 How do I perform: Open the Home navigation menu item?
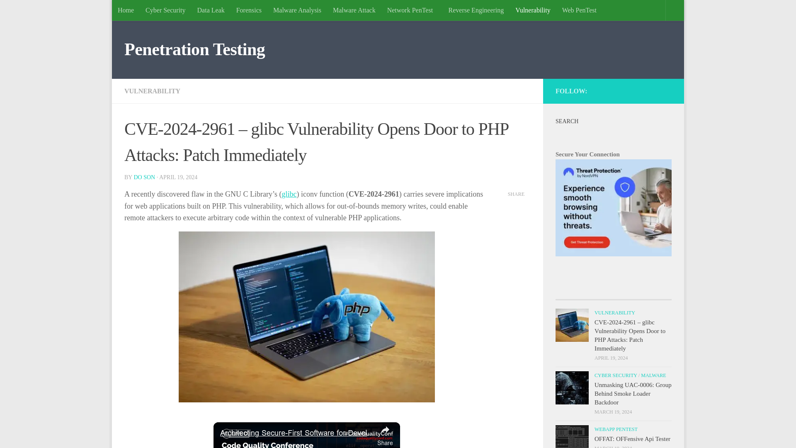[126, 10]
